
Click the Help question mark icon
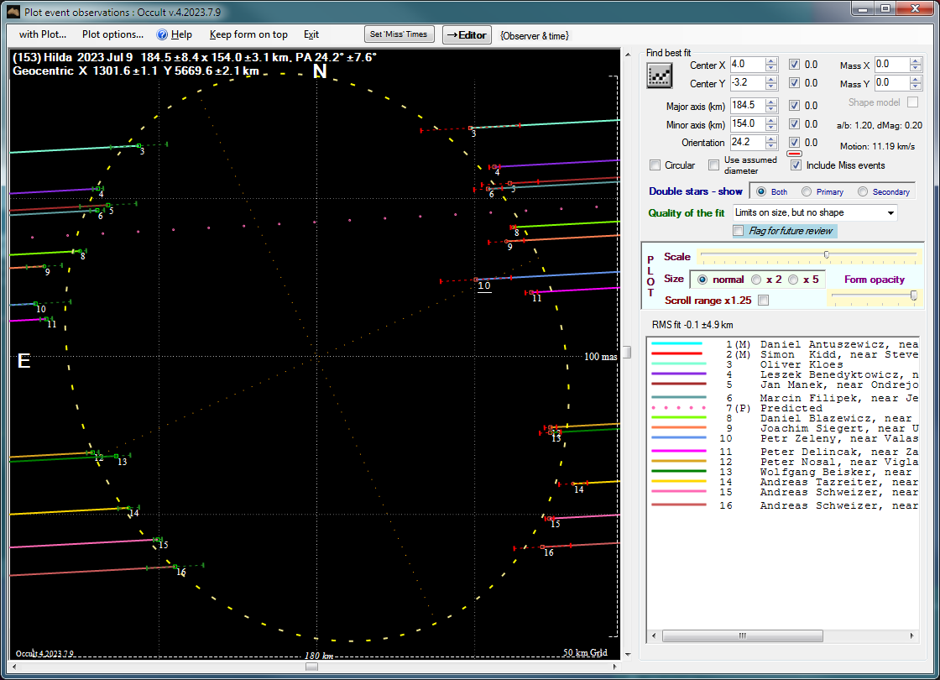pyautogui.click(x=162, y=34)
